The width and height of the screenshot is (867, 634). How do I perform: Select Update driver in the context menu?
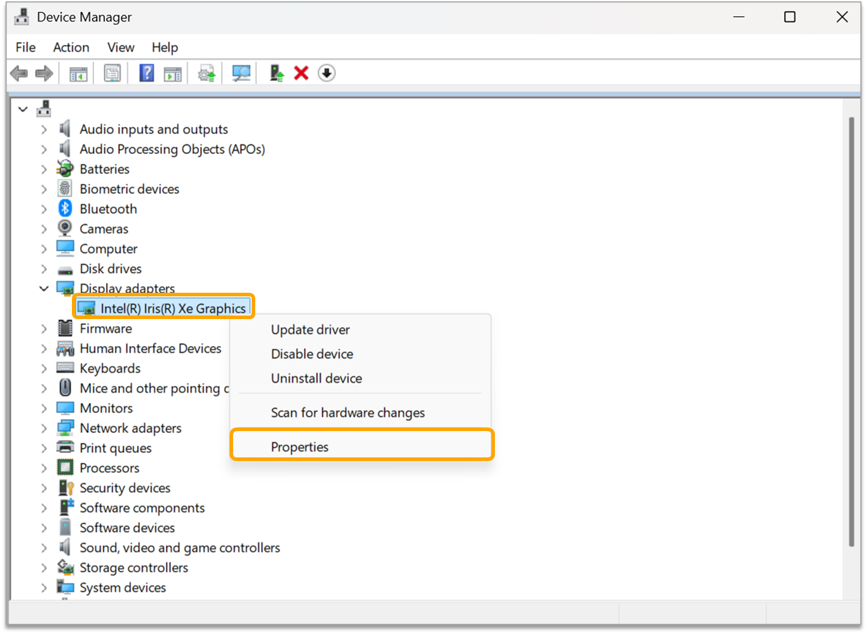(310, 329)
